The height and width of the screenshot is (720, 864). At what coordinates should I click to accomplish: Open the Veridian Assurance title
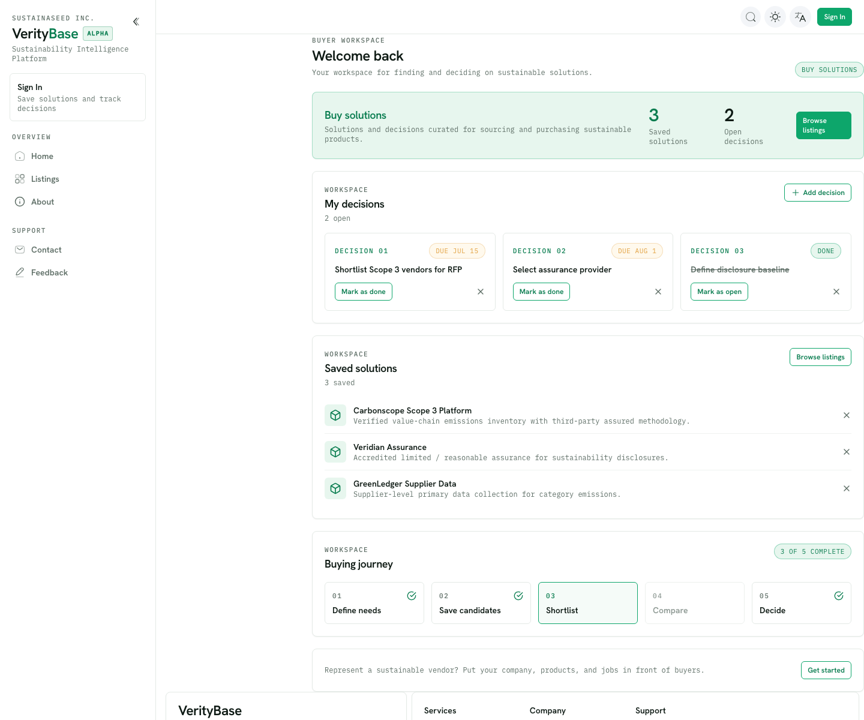[390, 447]
